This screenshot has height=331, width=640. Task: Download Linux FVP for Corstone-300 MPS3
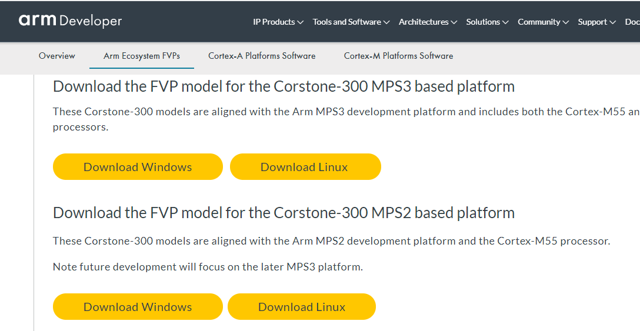[305, 167]
